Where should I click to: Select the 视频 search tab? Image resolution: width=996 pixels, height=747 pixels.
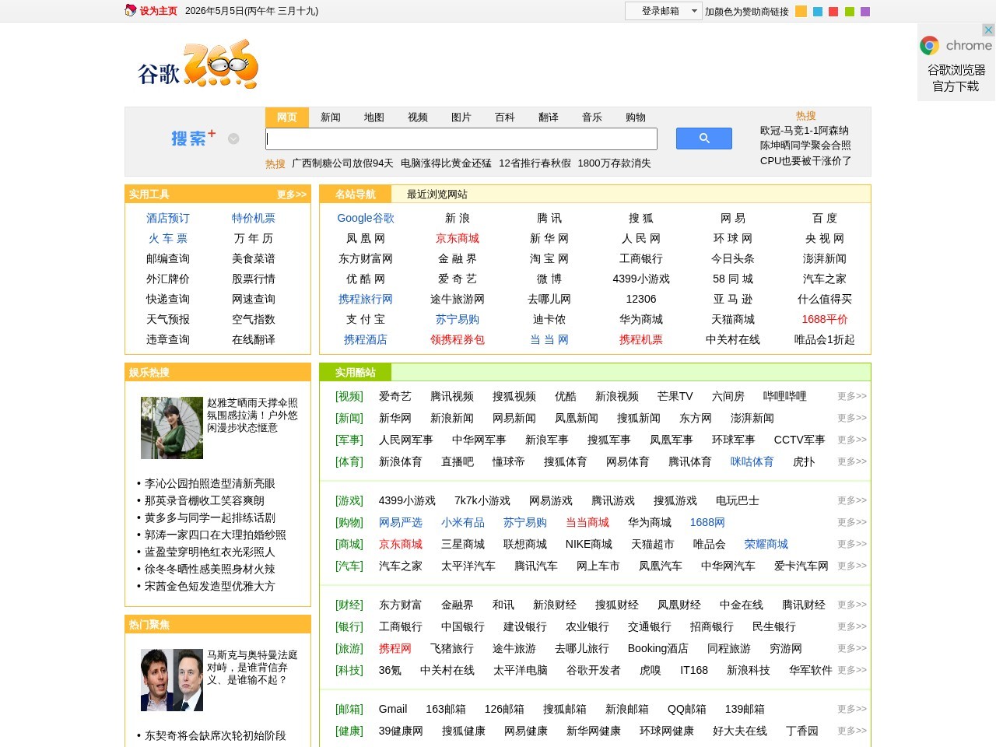tap(418, 117)
